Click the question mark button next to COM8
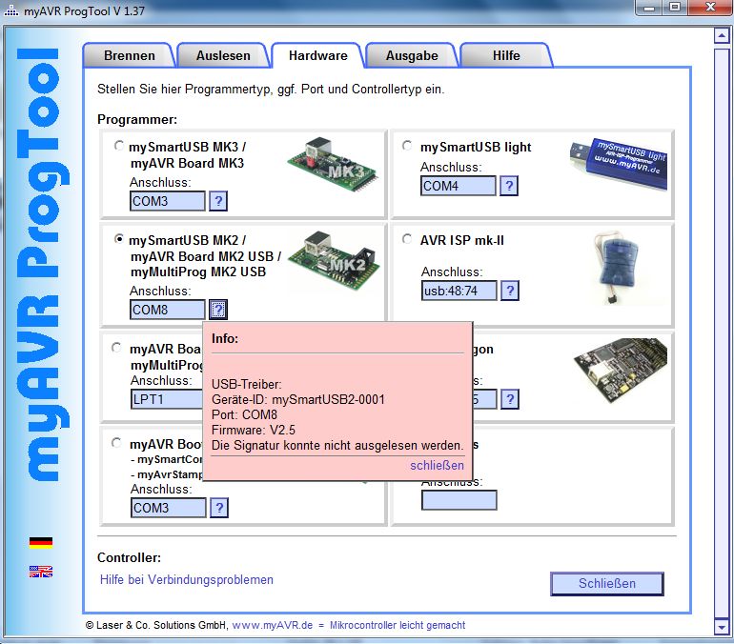 pyautogui.click(x=218, y=310)
